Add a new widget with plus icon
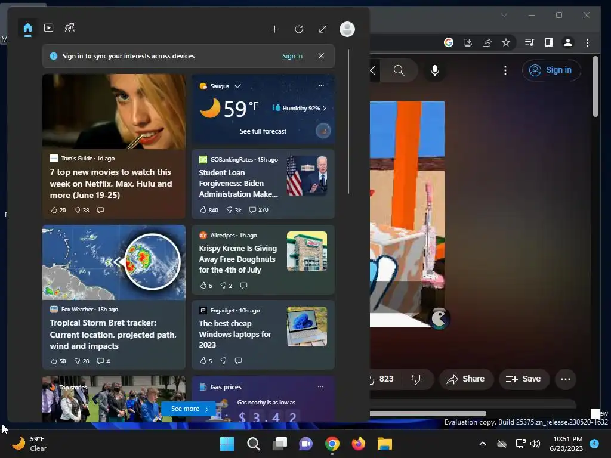 point(274,29)
